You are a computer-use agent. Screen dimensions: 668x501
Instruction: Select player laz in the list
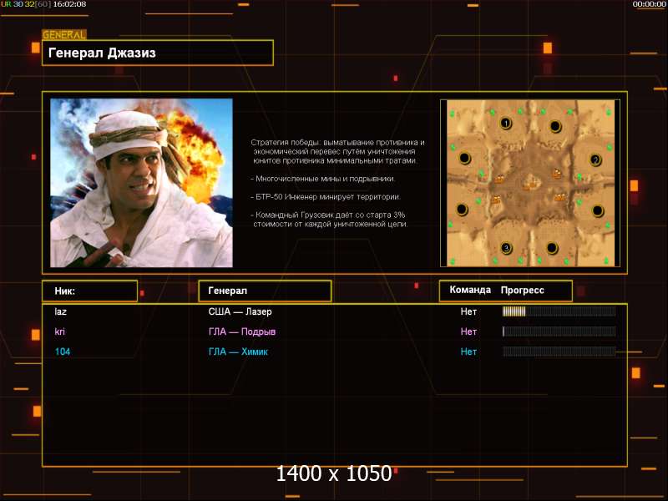coord(60,311)
